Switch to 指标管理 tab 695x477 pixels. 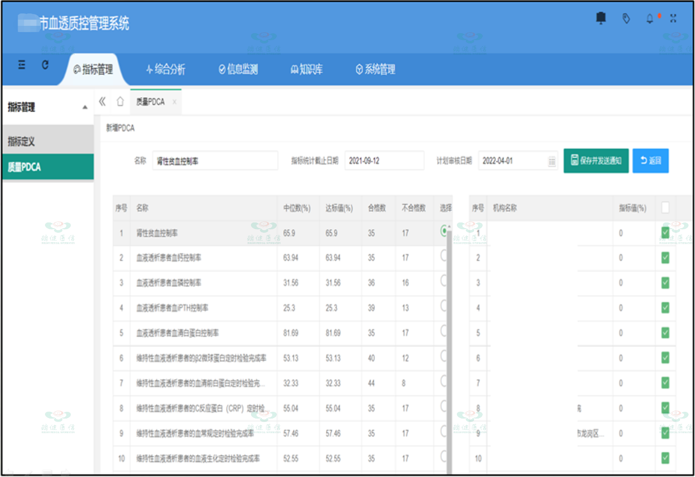click(94, 70)
